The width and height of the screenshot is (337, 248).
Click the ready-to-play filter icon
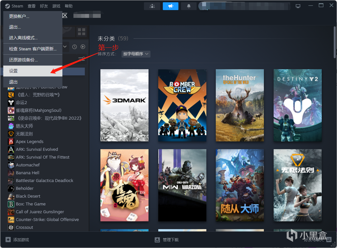coord(83,46)
